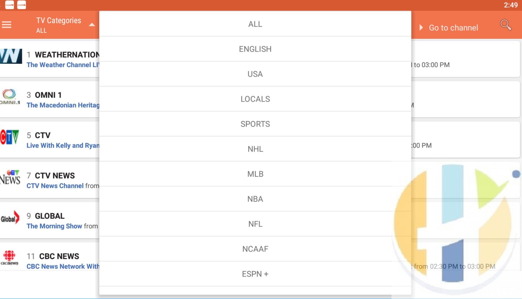
Task: Select the NHL category option
Action: click(255, 149)
